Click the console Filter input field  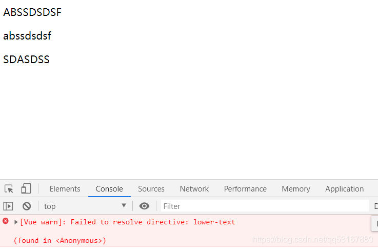pyautogui.click(x=265, y=206)
